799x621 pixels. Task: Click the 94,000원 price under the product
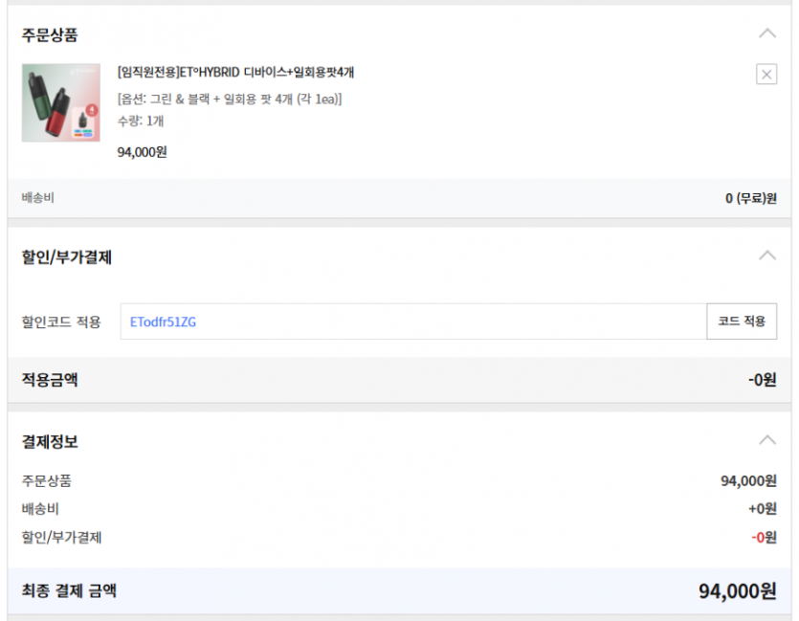tap(142, 152)
